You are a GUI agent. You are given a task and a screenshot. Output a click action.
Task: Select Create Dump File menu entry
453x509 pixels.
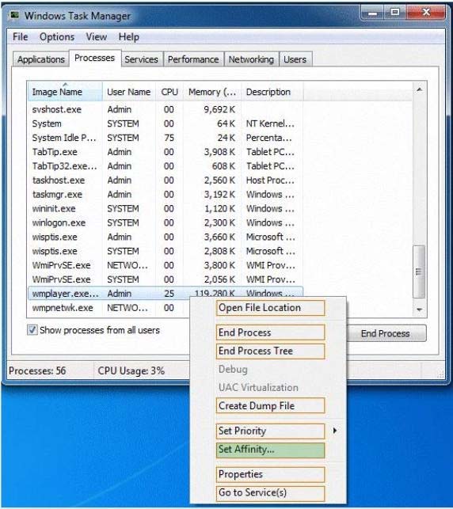[x=270, y=405]
